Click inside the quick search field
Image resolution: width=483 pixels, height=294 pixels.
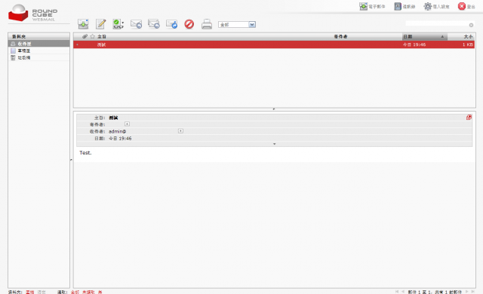click(x=437, y=24)
